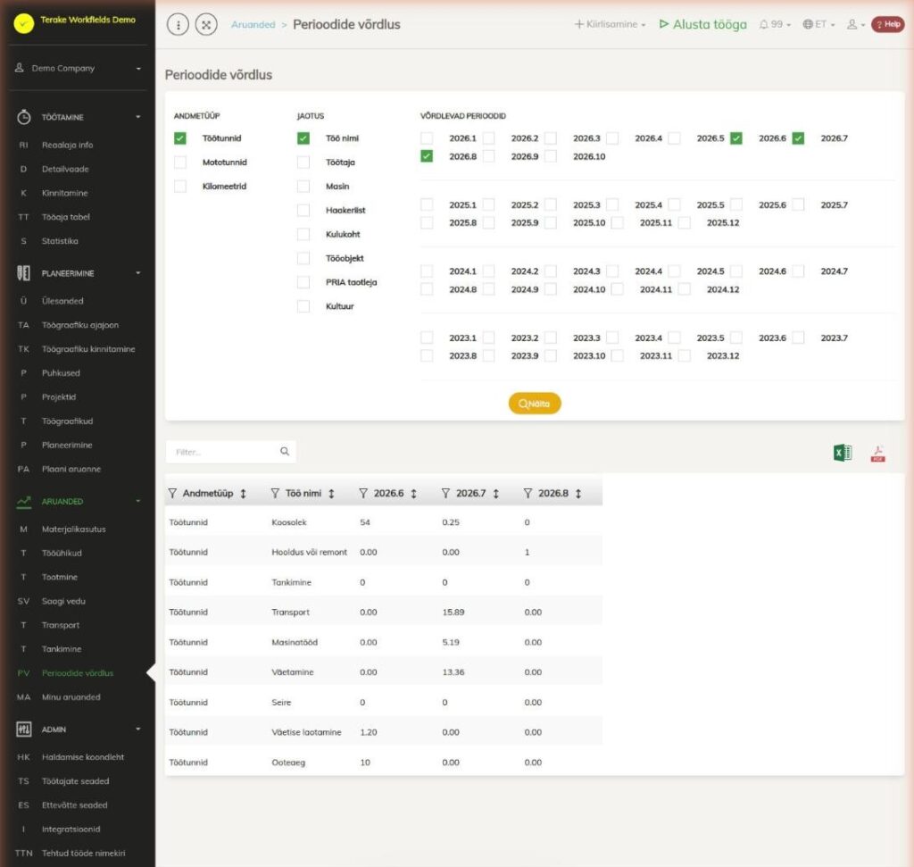Click the Admin sliders icon
Viewport: 914px width, 867px height.
coord(23,729)
